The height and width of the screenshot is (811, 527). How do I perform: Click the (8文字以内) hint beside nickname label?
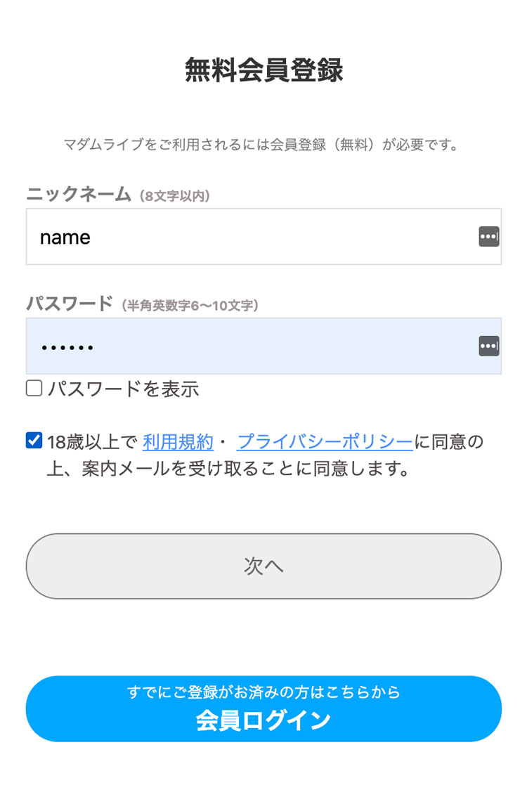tap(175, 196)
